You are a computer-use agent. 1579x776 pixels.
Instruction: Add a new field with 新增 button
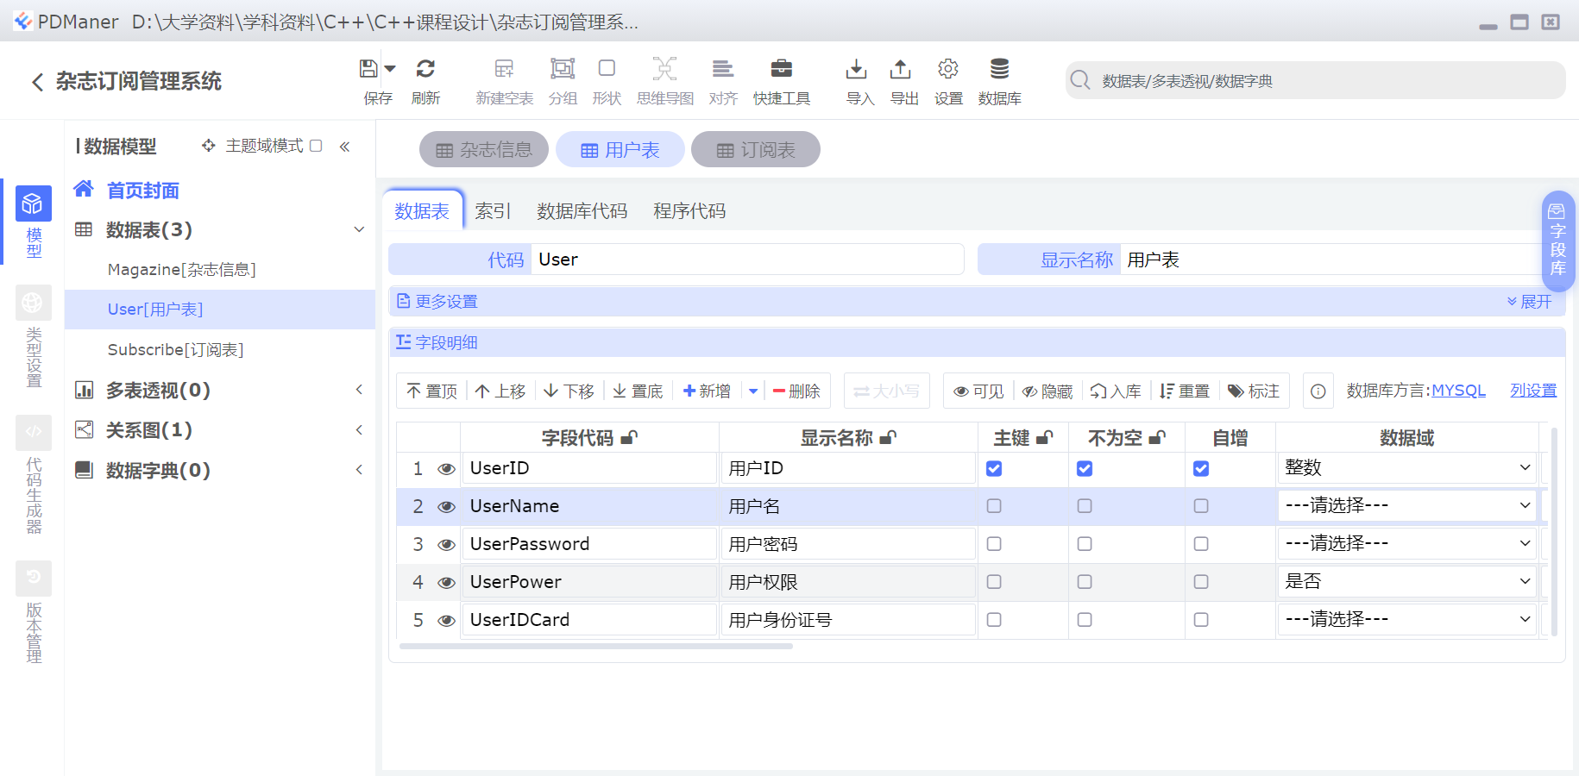coord(706,390)
